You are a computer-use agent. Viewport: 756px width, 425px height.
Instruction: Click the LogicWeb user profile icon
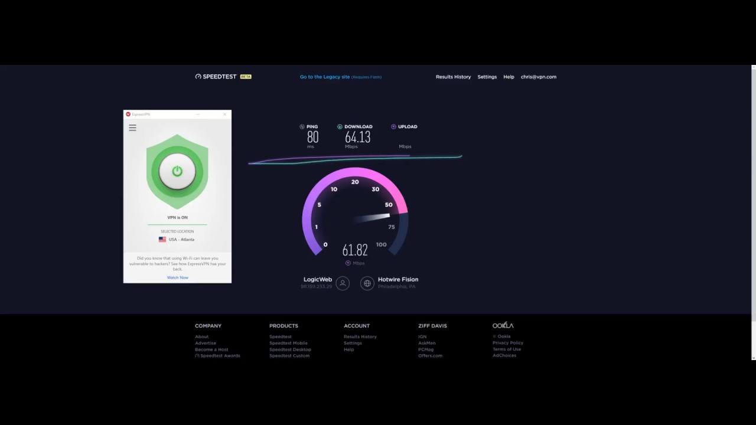tap(343, 283)
